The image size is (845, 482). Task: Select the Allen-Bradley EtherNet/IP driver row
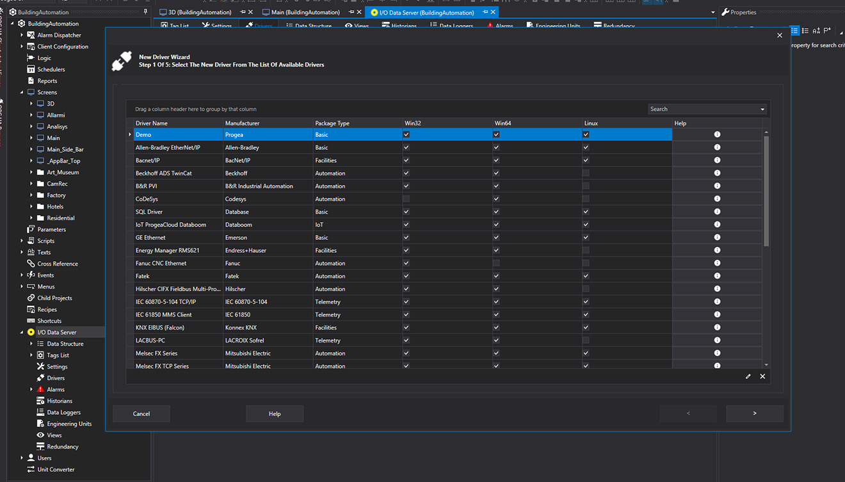point(186,147)
